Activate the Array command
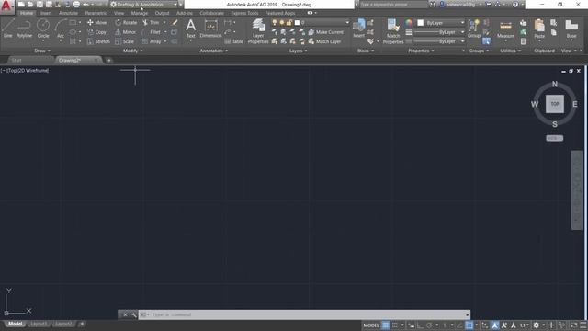Screen dimensions: 588x331 (152, 41)
